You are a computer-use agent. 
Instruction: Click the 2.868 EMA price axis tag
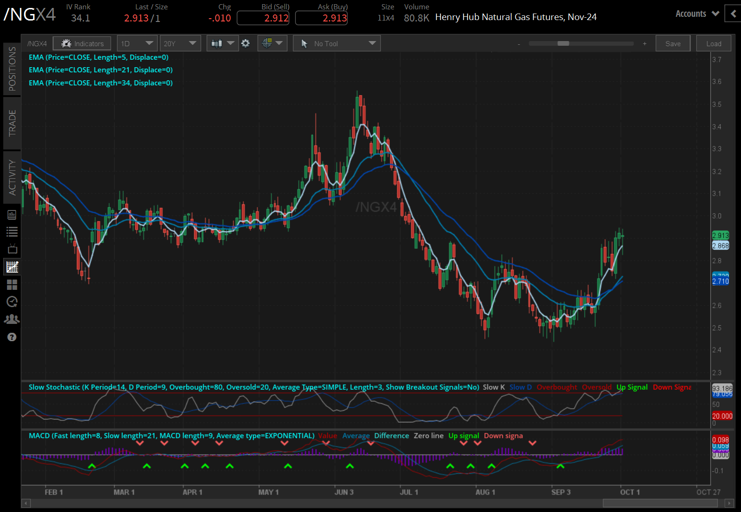pos(720,245)
